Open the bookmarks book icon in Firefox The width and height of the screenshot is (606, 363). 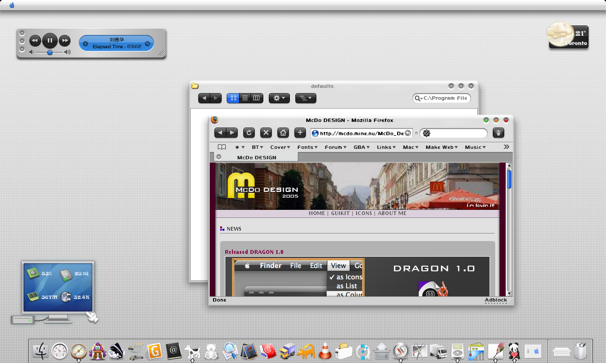tap(222, 147)
